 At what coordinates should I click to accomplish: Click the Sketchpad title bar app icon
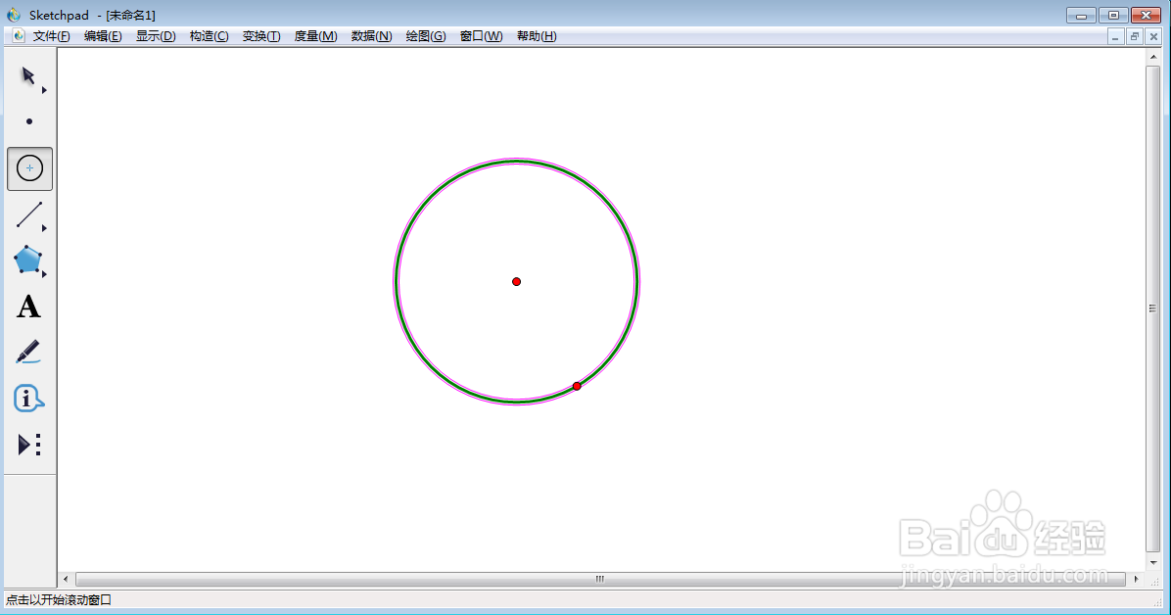[14, 15]
